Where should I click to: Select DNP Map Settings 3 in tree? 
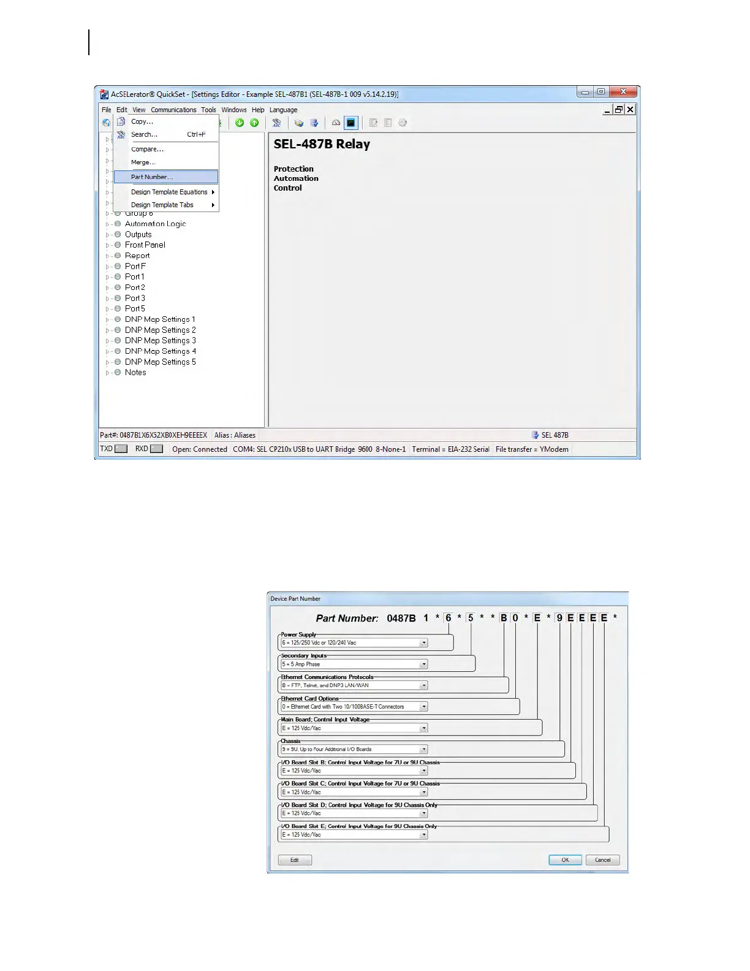point(161,340)
